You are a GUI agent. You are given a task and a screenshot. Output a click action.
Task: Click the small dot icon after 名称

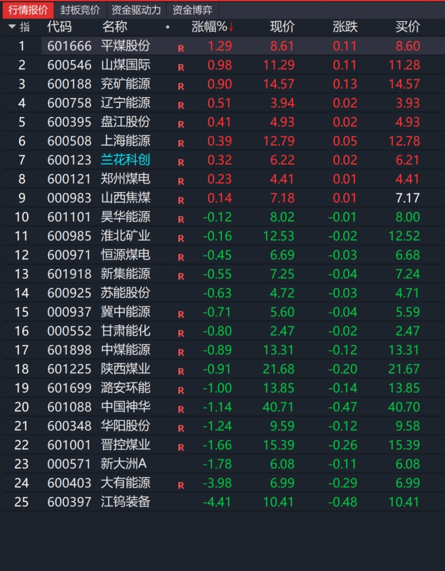coord(168,27)
